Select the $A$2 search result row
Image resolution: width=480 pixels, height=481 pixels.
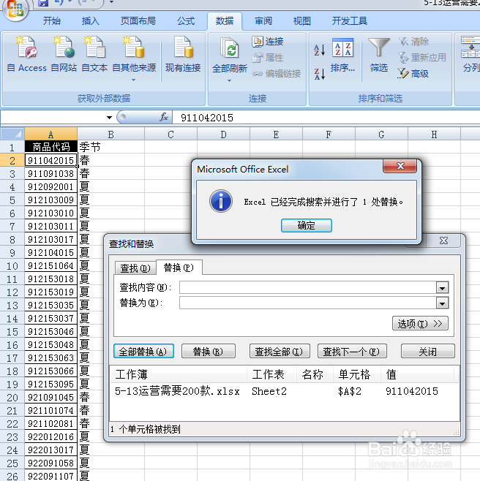coord(285,391)
